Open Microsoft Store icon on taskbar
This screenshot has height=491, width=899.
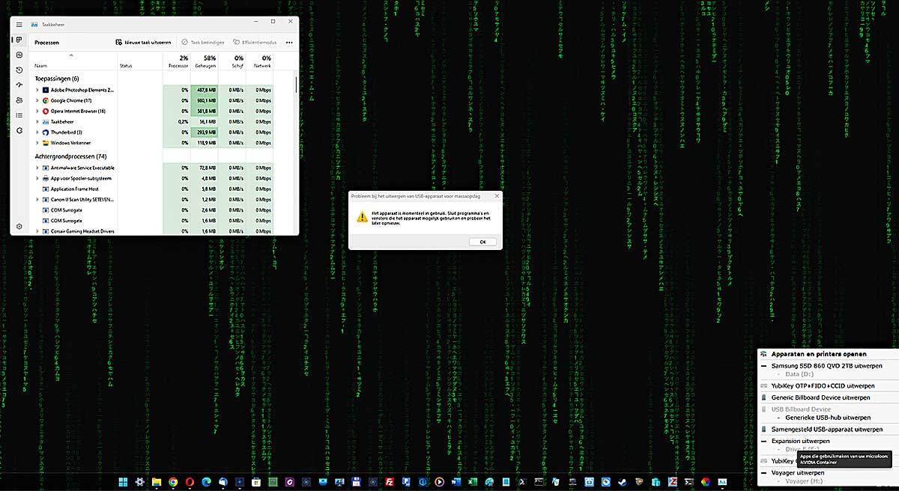(x=255, y=481)
